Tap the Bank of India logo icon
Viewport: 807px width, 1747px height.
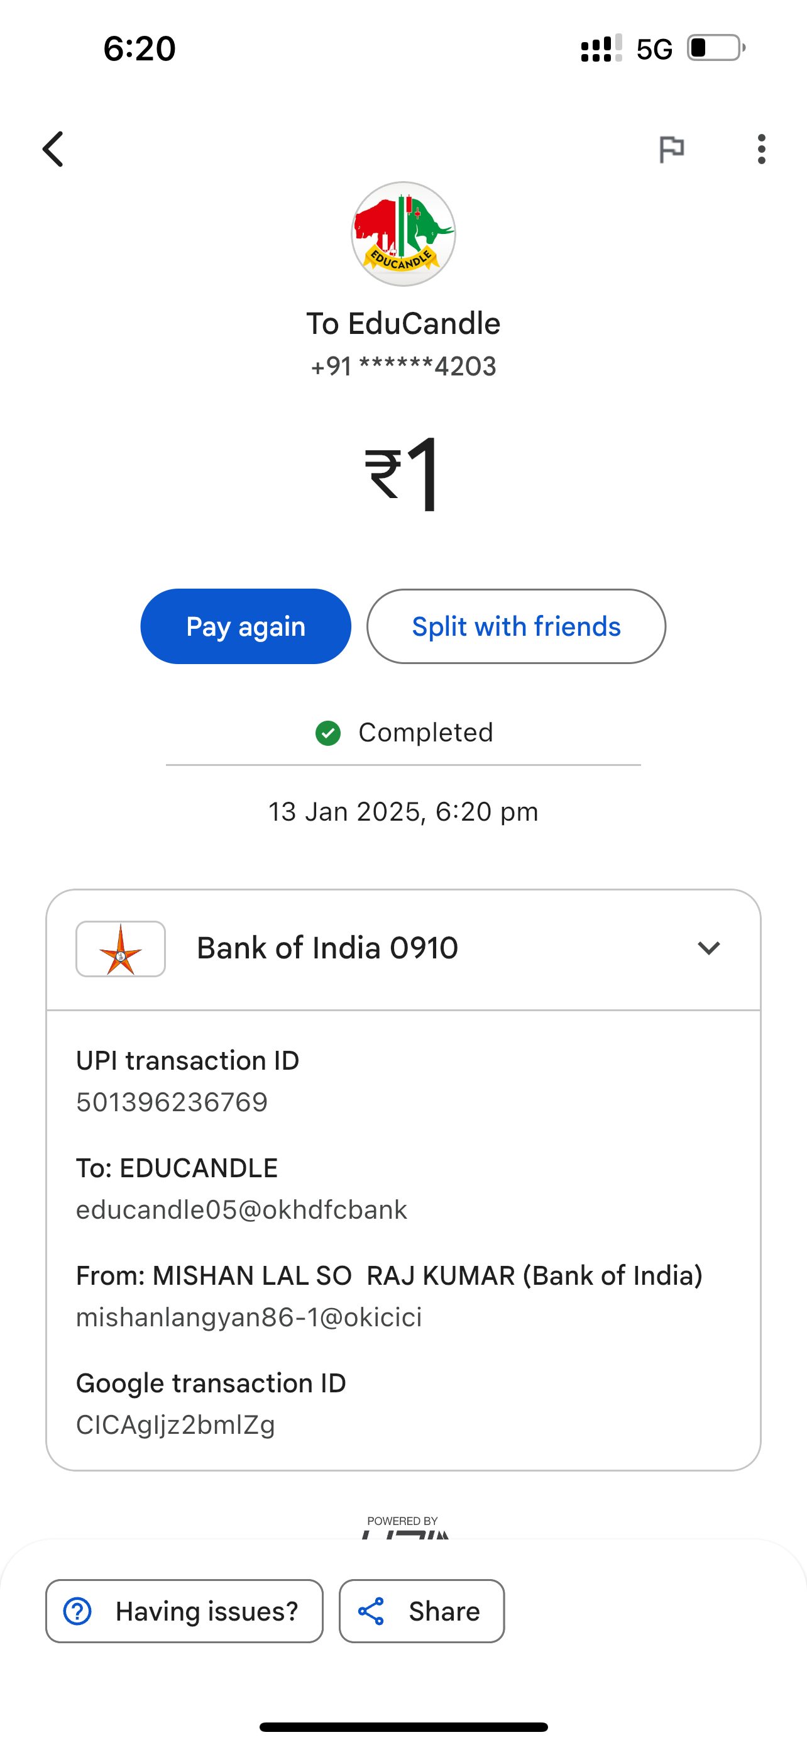click(121, 949)
